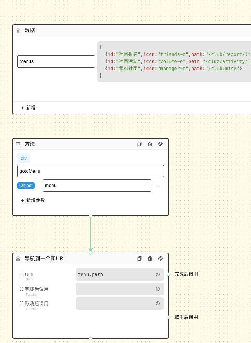Toggle braces icon beside 取消后调用 Function label

pos(21,303)
